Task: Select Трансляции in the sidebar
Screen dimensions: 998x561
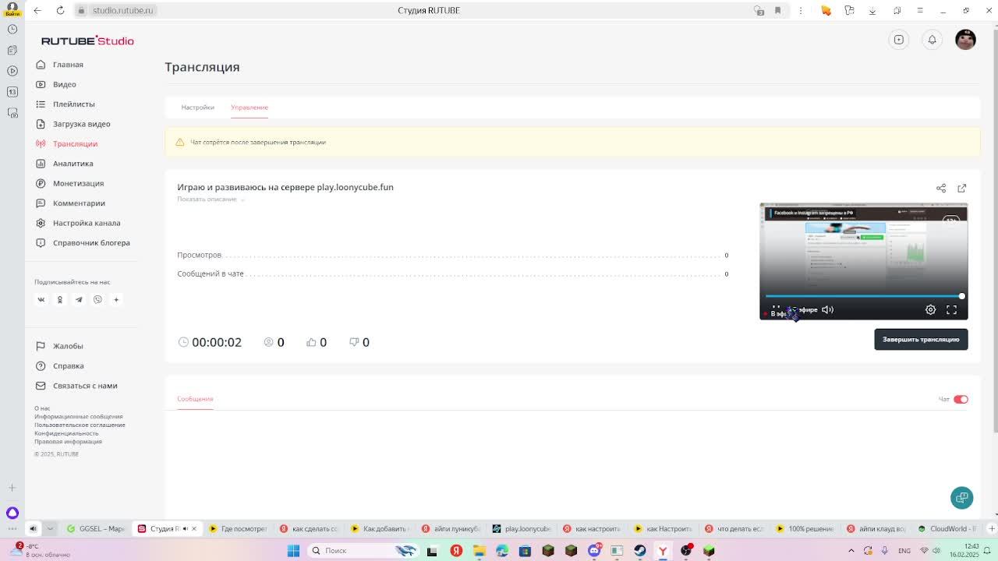Action: pos(75,144)
